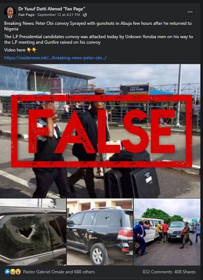Click the blue like reaction icon
Viewport: 203px width, 280px height.
pyautogui.click(x=8, y=272)
